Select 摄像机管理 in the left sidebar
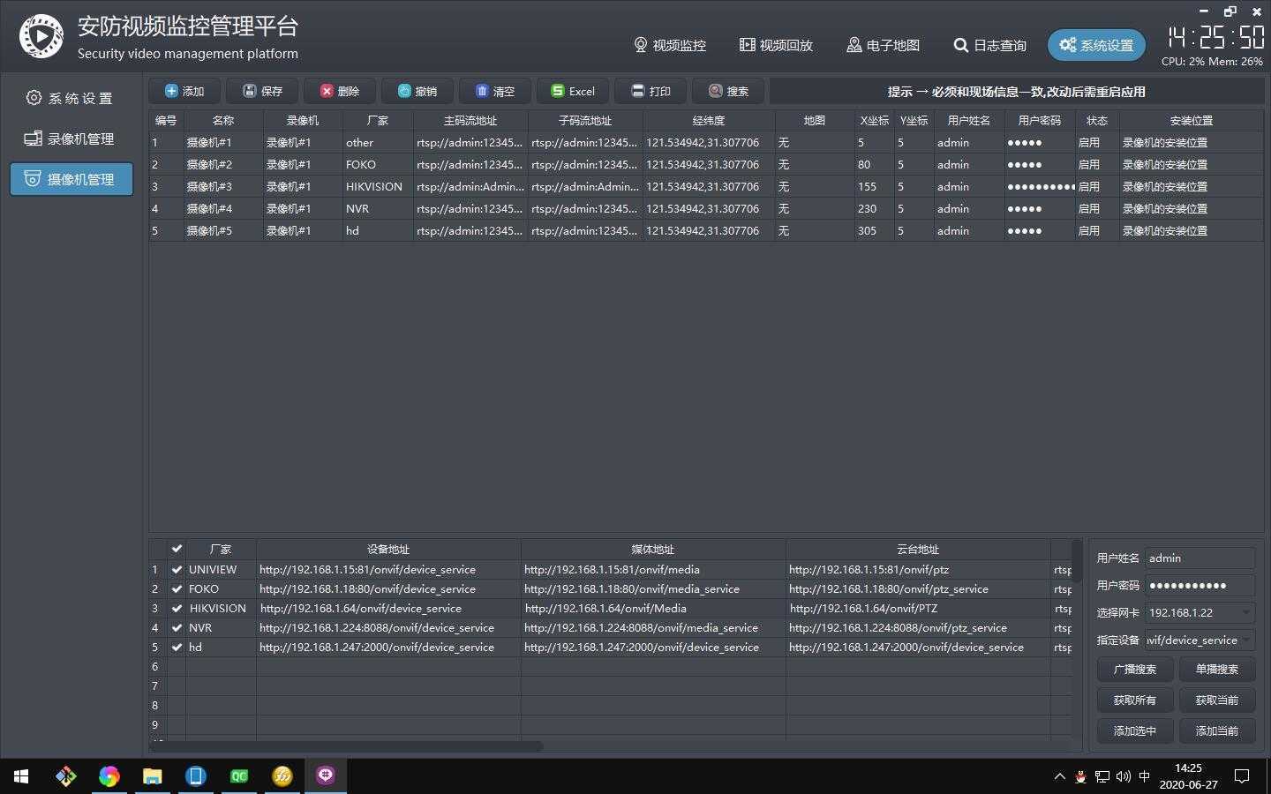1271x794 pixels. 71,179
